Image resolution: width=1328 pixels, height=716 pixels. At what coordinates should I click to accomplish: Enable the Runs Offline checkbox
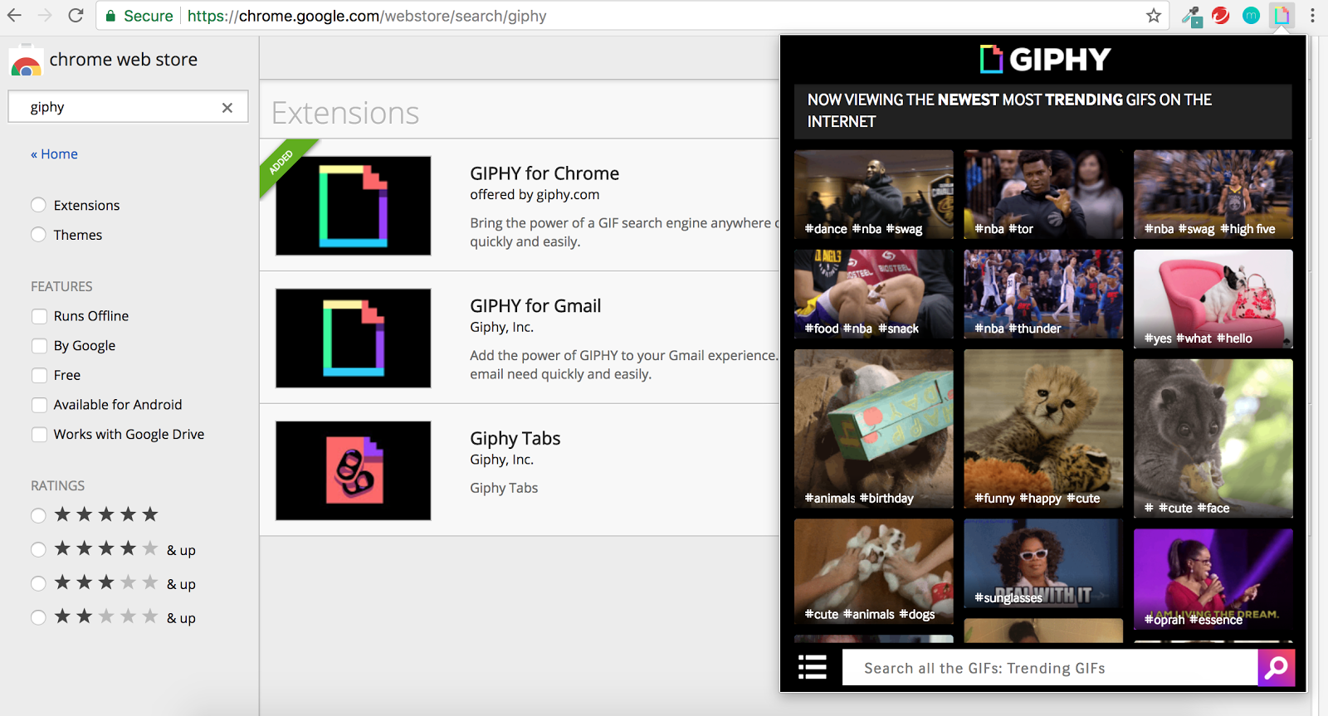(39, 316)
